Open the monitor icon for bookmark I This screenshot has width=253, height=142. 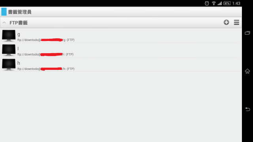9,50
